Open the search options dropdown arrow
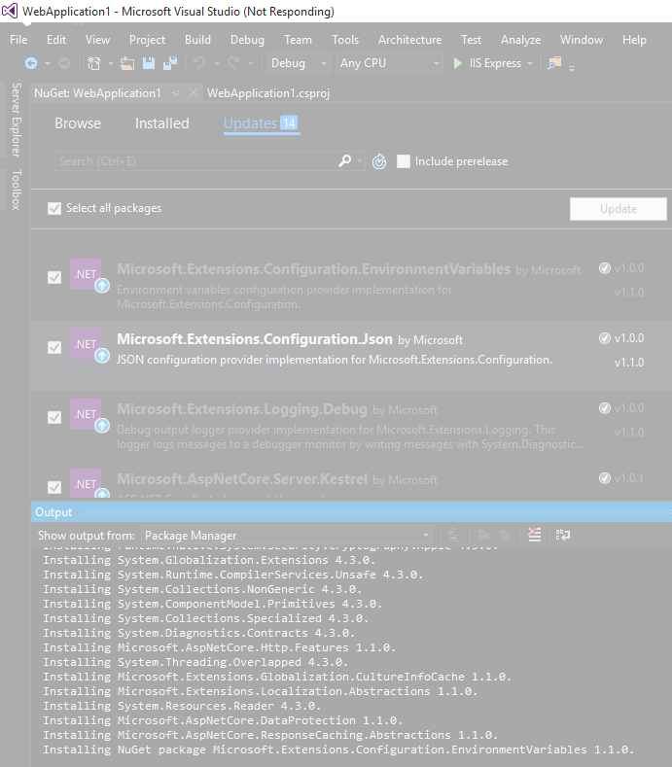The height and width of the screenshot is (767, 672). pyautogui.click(x=360, y=161)
